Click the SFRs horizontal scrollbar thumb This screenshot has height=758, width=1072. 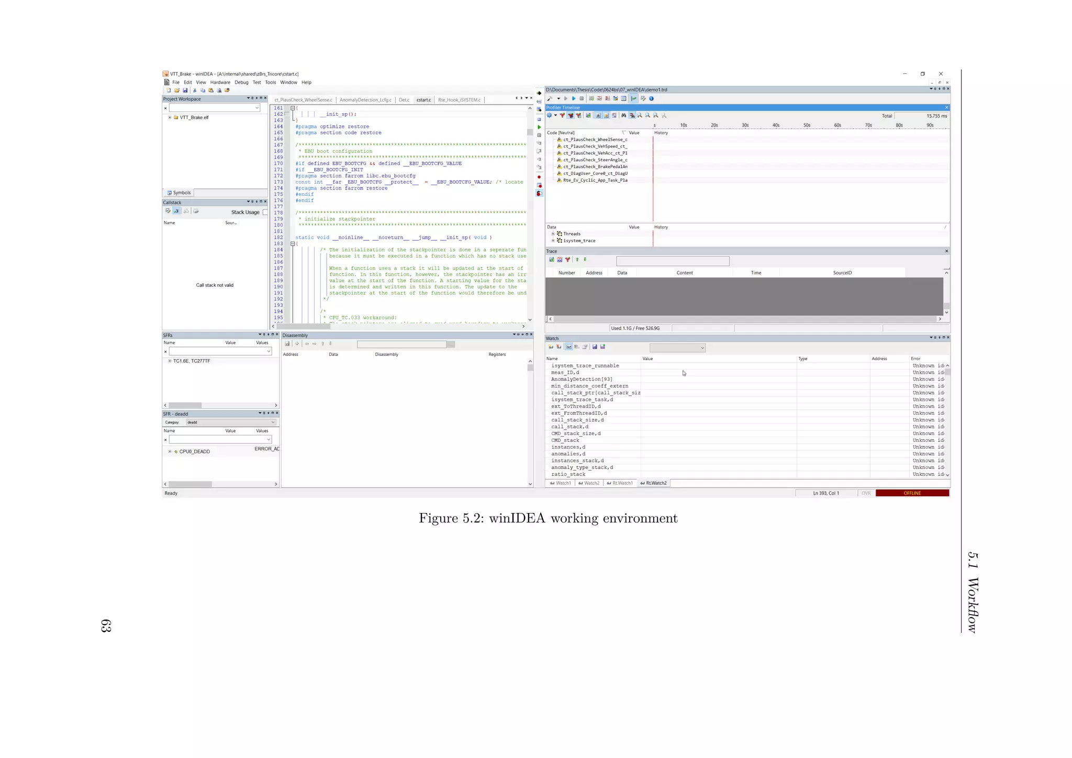tap(185, 405)
